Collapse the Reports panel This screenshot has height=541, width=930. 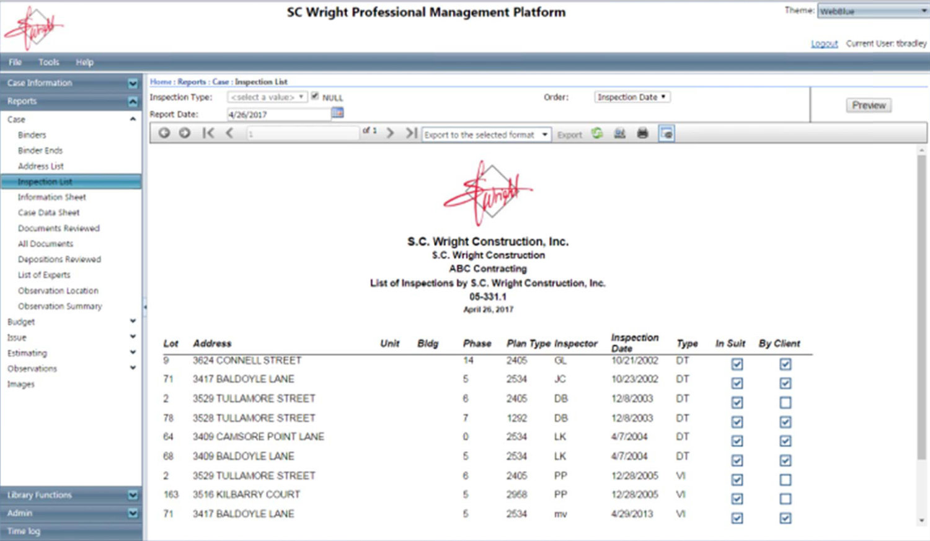coord(133,101)
